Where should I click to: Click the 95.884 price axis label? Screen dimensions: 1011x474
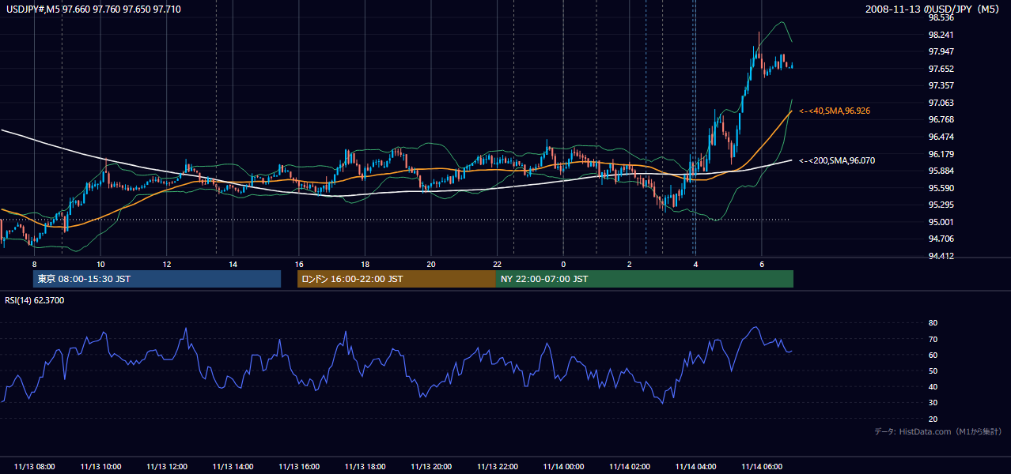pos(941,171)
